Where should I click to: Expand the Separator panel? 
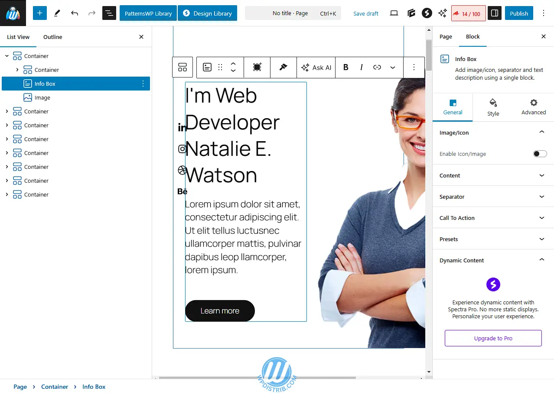493,197
